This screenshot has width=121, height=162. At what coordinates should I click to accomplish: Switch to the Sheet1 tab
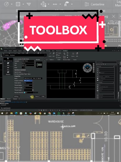(9, 99)
